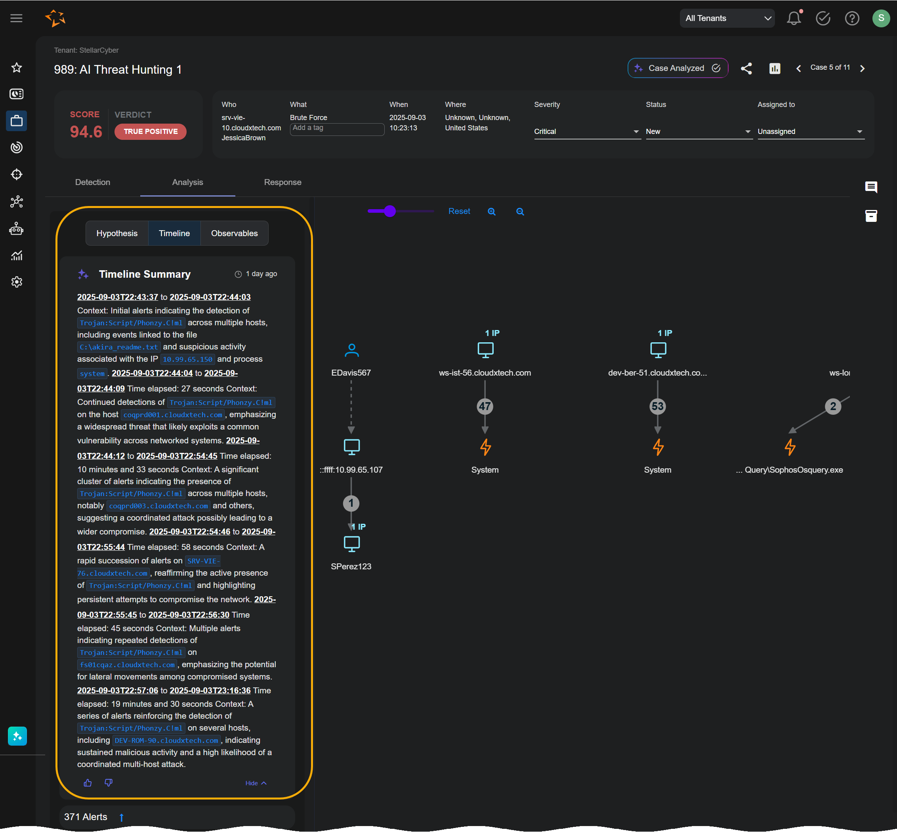Click the thumbs up feedback icon
897x832 pixels.
click(88, 783)
